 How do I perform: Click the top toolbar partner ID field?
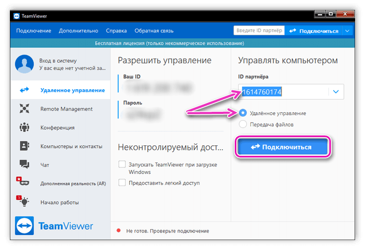259,30
